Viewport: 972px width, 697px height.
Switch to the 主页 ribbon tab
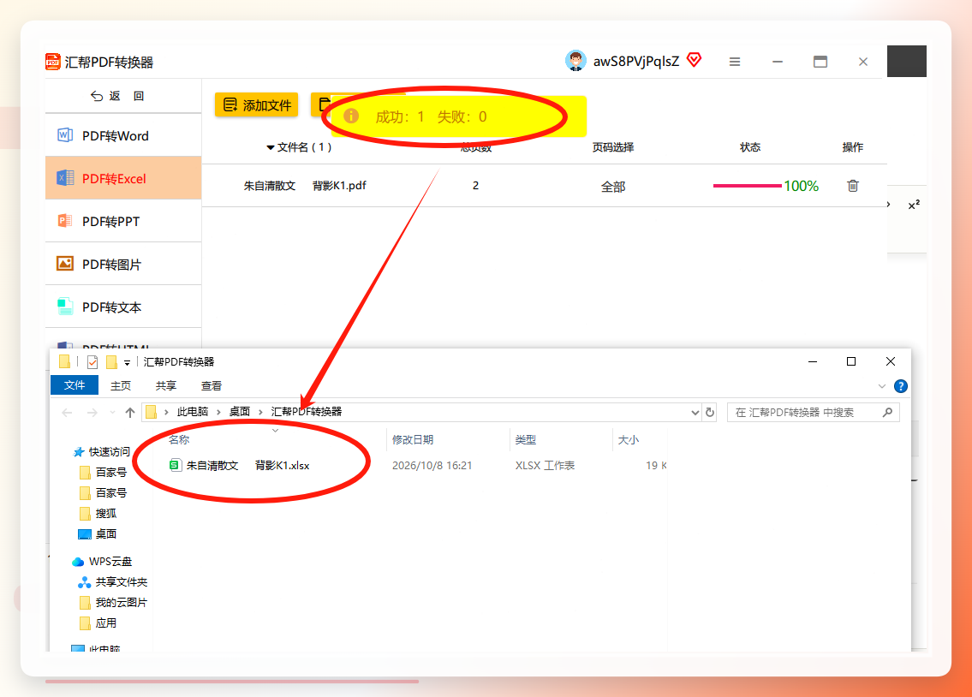(x=120, y=385)
